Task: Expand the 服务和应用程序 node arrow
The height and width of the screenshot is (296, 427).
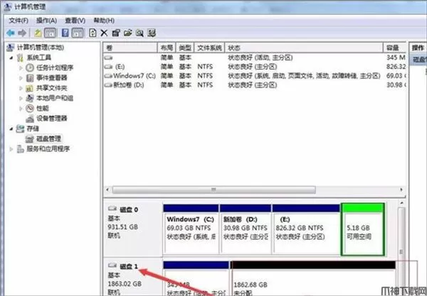Action: point(11,149)
